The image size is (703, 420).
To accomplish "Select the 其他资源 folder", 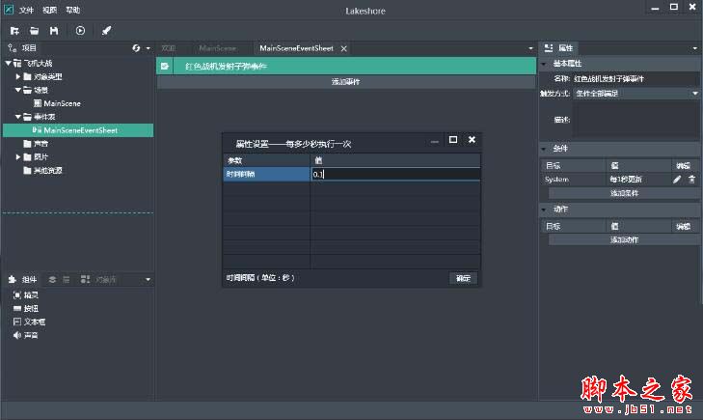I will tap(47, 171).
